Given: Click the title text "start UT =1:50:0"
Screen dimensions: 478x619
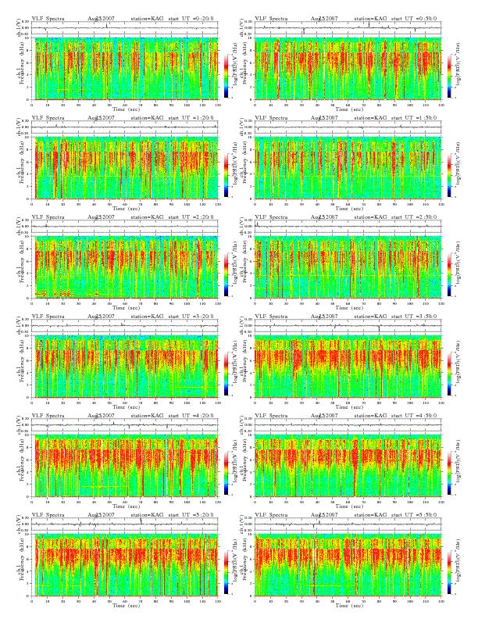Looking at the screenshot, I should (414, 118).
